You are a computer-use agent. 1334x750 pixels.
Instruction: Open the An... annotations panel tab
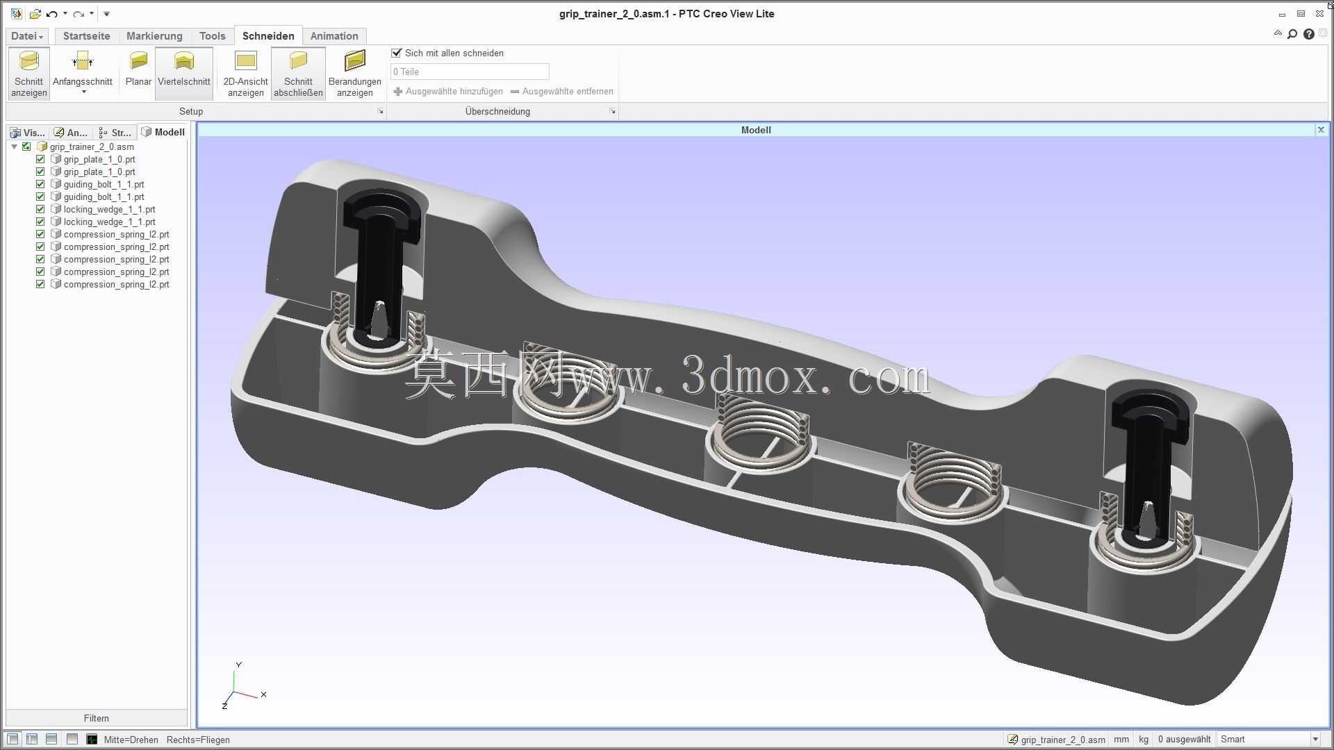click(72, 132)
